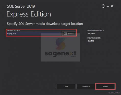121x95 pixels.
Task: Close the installer with the X icon
Action: click(x=112, y=6)
